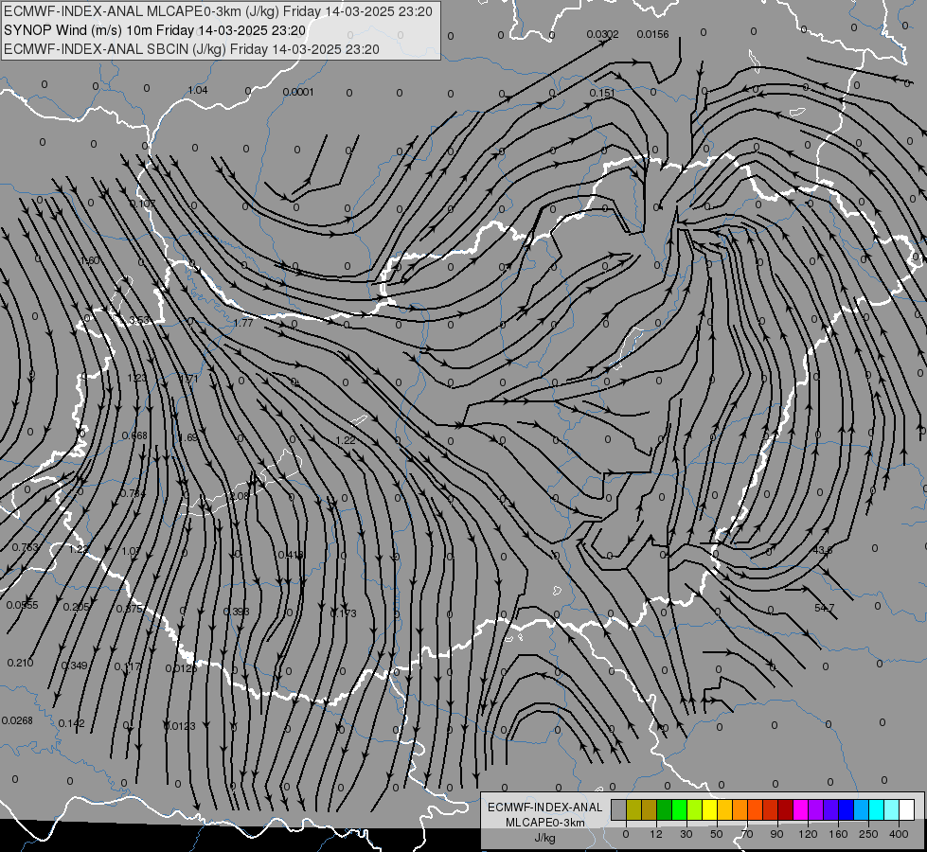Click legend tick value '120'
This screenshot has width=927, height=852.
(x=808, y=834)
